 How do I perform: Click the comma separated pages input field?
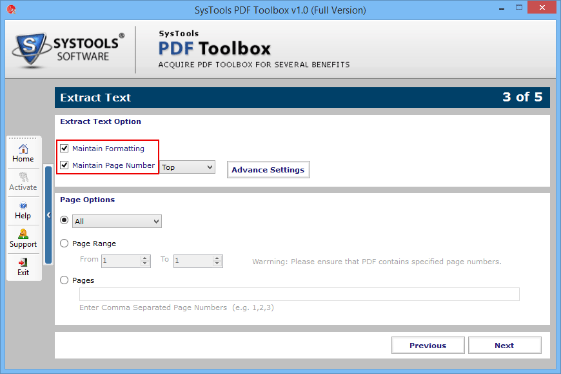tap(299, 295)
